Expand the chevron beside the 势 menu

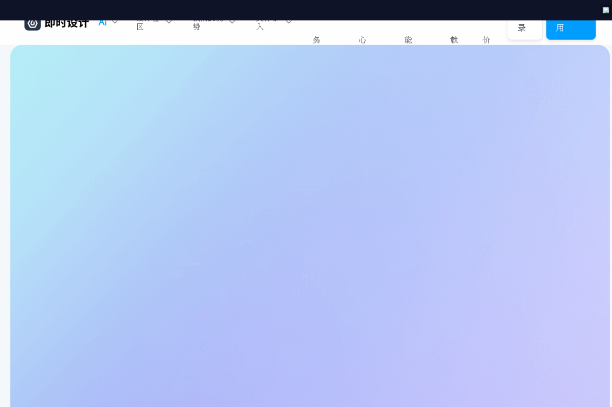[x=232, y=22]
